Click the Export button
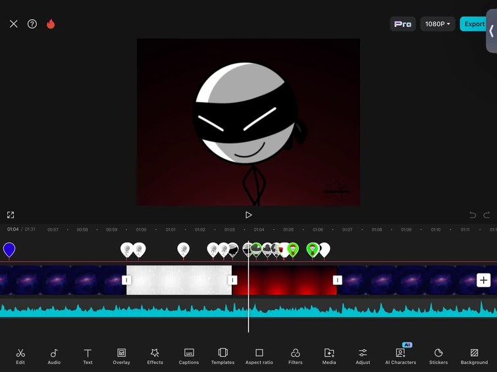 [474, 24]
